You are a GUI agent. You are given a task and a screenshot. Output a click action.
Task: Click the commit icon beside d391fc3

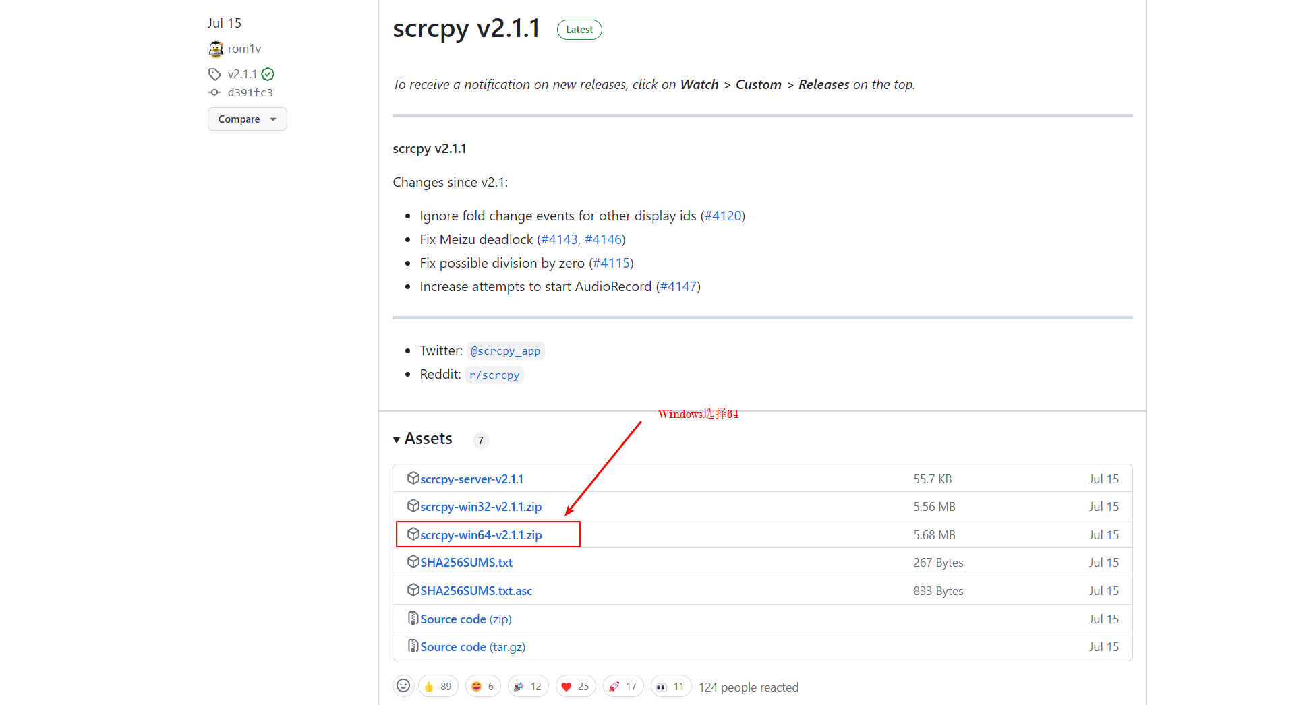tap(214, 92)
